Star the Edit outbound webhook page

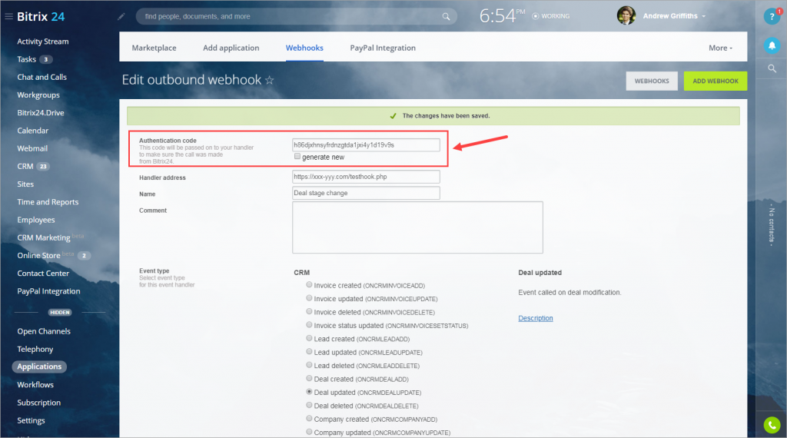(x=270, y=80)
